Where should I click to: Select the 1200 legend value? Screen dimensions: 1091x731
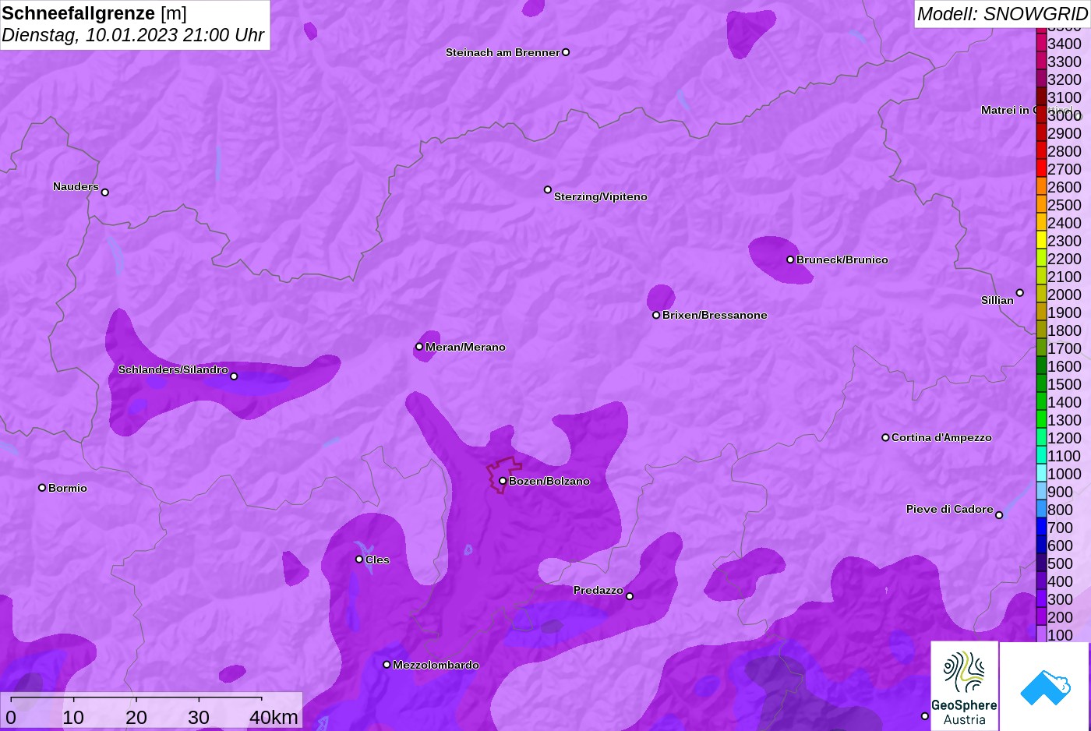pos(1065,438)
